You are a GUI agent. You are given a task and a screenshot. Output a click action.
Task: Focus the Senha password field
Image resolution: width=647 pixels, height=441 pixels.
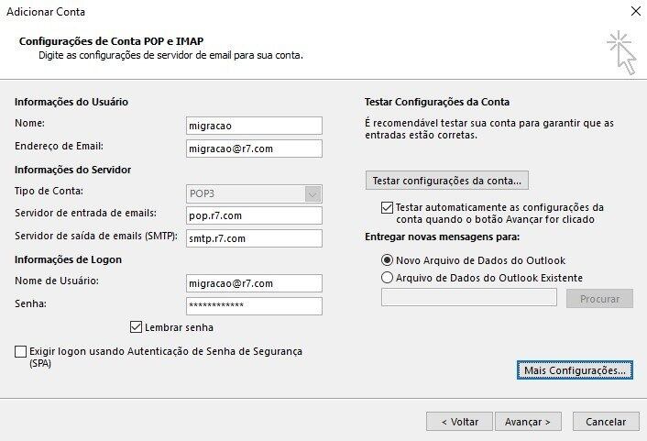coord(254,306)
